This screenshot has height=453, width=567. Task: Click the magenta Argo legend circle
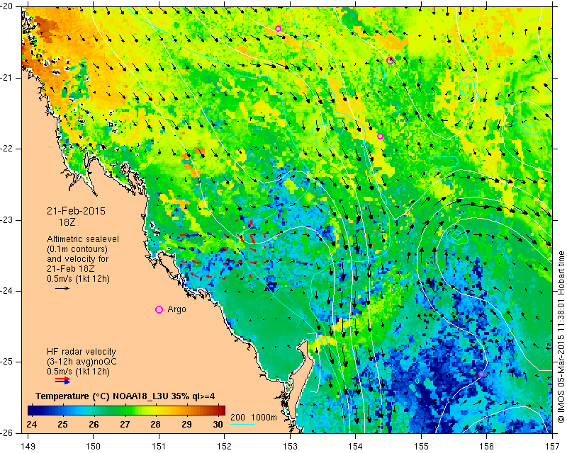click(x=159, y=309)
